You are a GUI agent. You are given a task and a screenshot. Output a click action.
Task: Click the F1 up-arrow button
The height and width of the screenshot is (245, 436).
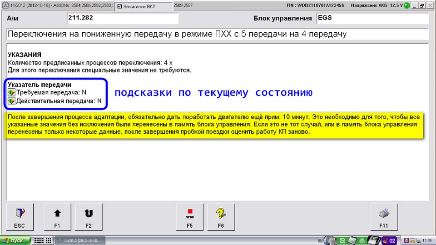coord(57,217)
